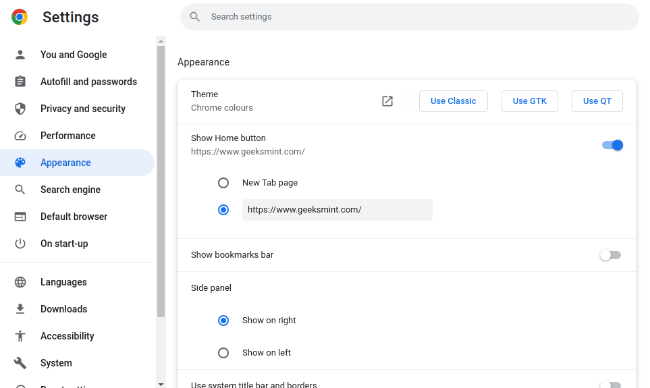
Task: Disable the Show Home button toggle
Action: tap(612, 145)
